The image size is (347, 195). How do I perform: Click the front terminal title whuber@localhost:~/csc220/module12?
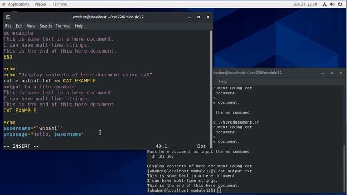click(108, 17)
